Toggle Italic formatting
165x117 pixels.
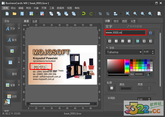tap(116, 41)
